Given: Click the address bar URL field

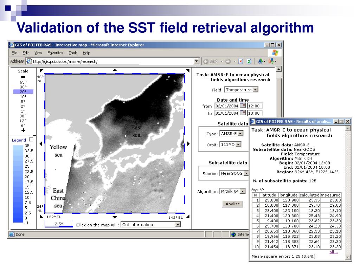Looking at the screenshot, I should tap(112, 61).
